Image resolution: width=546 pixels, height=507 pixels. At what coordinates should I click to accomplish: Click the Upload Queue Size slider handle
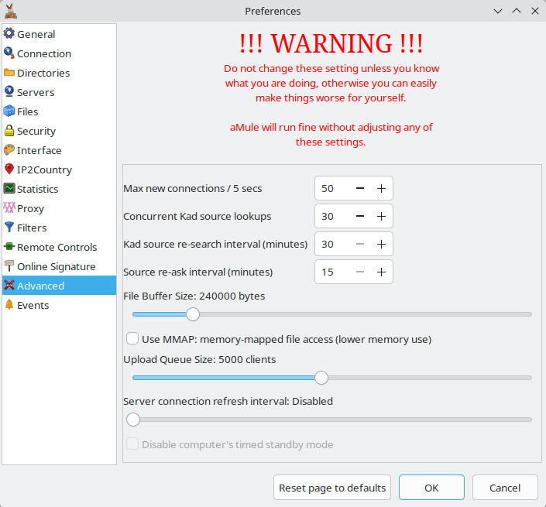pos(321,378)
